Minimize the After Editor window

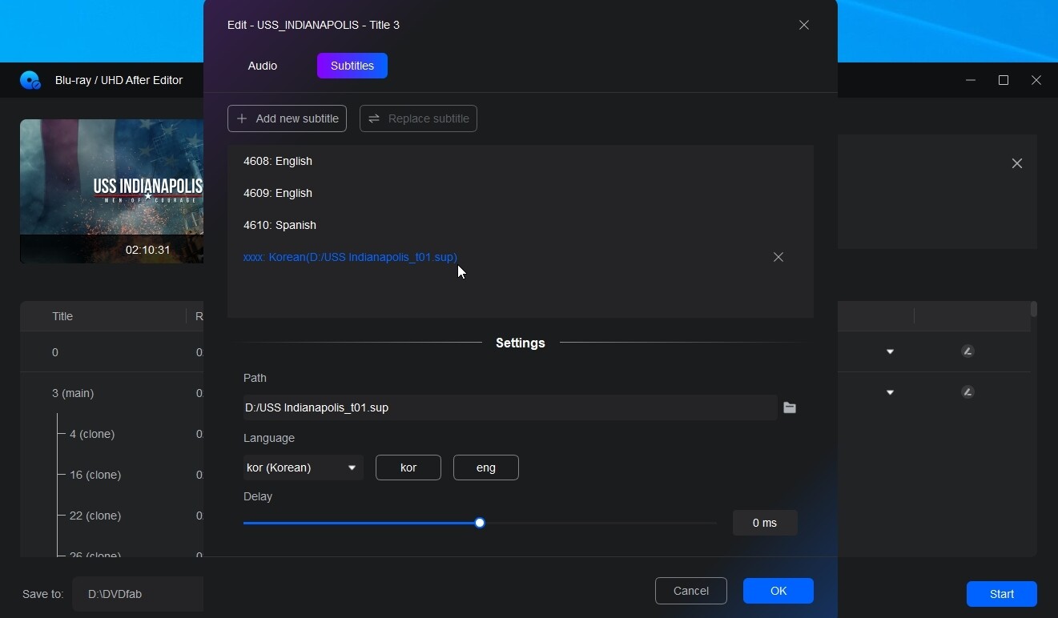click(x=971, y=80)
